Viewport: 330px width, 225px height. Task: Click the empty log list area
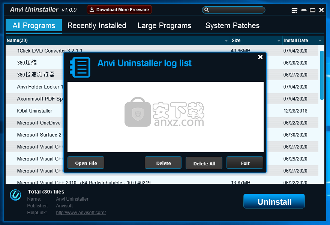point(165,117)
